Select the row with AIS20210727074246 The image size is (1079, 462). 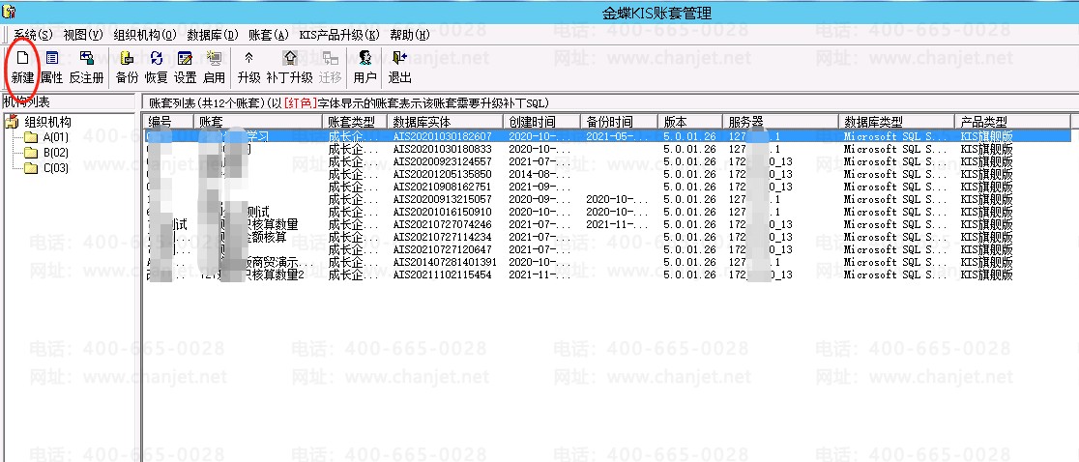pos(607,224)
